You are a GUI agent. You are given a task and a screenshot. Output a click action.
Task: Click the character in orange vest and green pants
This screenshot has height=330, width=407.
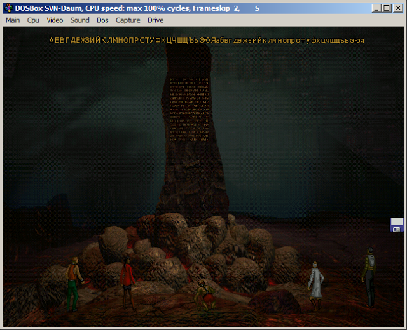(74, 284)
